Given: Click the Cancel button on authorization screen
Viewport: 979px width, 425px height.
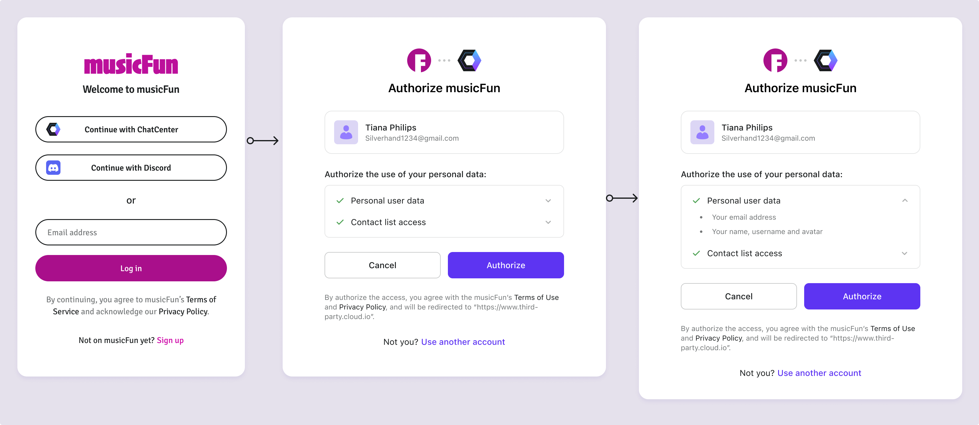Looking at the screenshot, I should pos(382,265).
